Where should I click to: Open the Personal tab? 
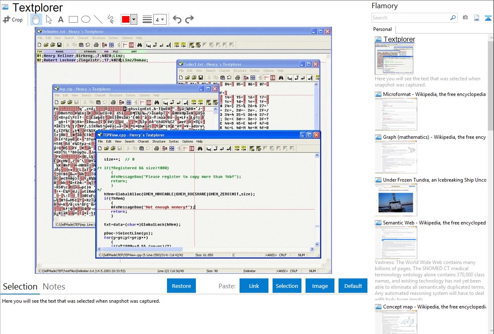tap(382, 29)
